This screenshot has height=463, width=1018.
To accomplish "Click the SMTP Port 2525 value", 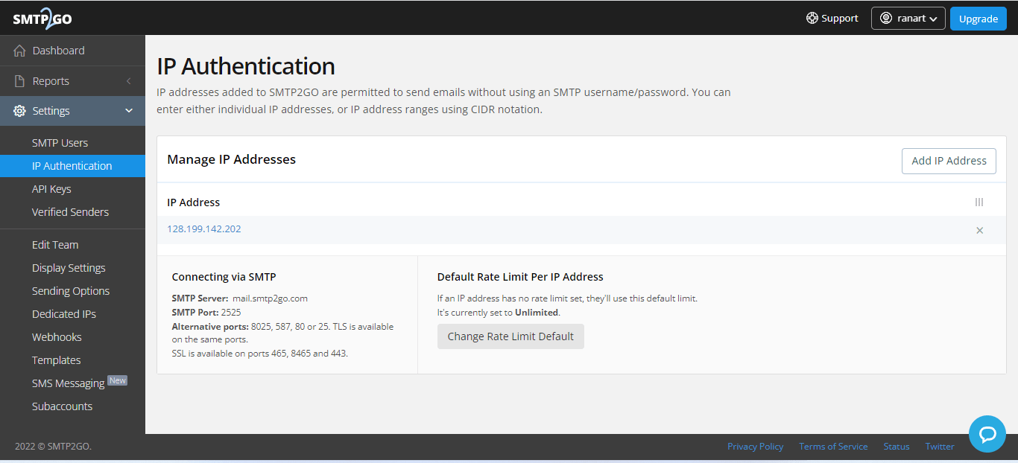I will [231, 313].
